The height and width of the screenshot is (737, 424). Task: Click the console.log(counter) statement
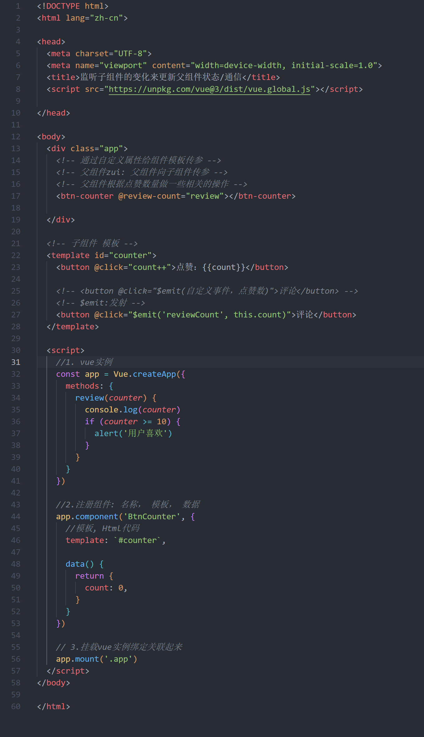click(132, 410)
